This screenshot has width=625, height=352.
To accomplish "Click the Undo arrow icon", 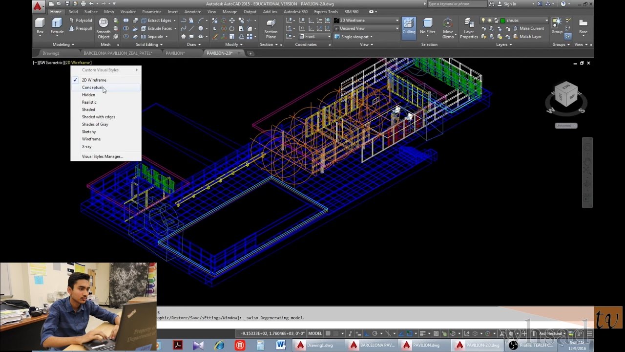I will click(x=91, y=4).
